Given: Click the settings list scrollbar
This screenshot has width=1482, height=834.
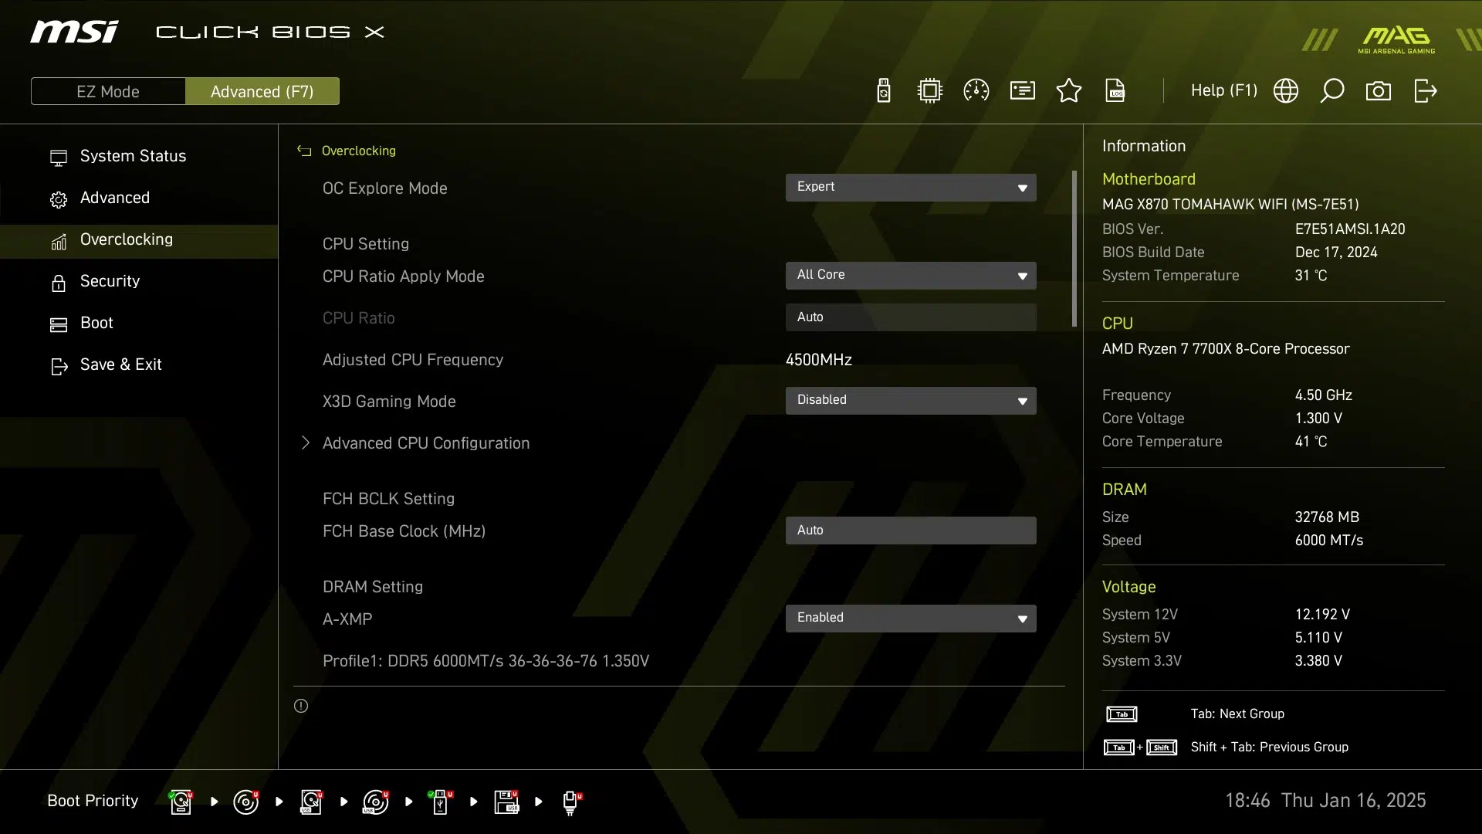Looking at the screenshot, I should coord(1074,249).
